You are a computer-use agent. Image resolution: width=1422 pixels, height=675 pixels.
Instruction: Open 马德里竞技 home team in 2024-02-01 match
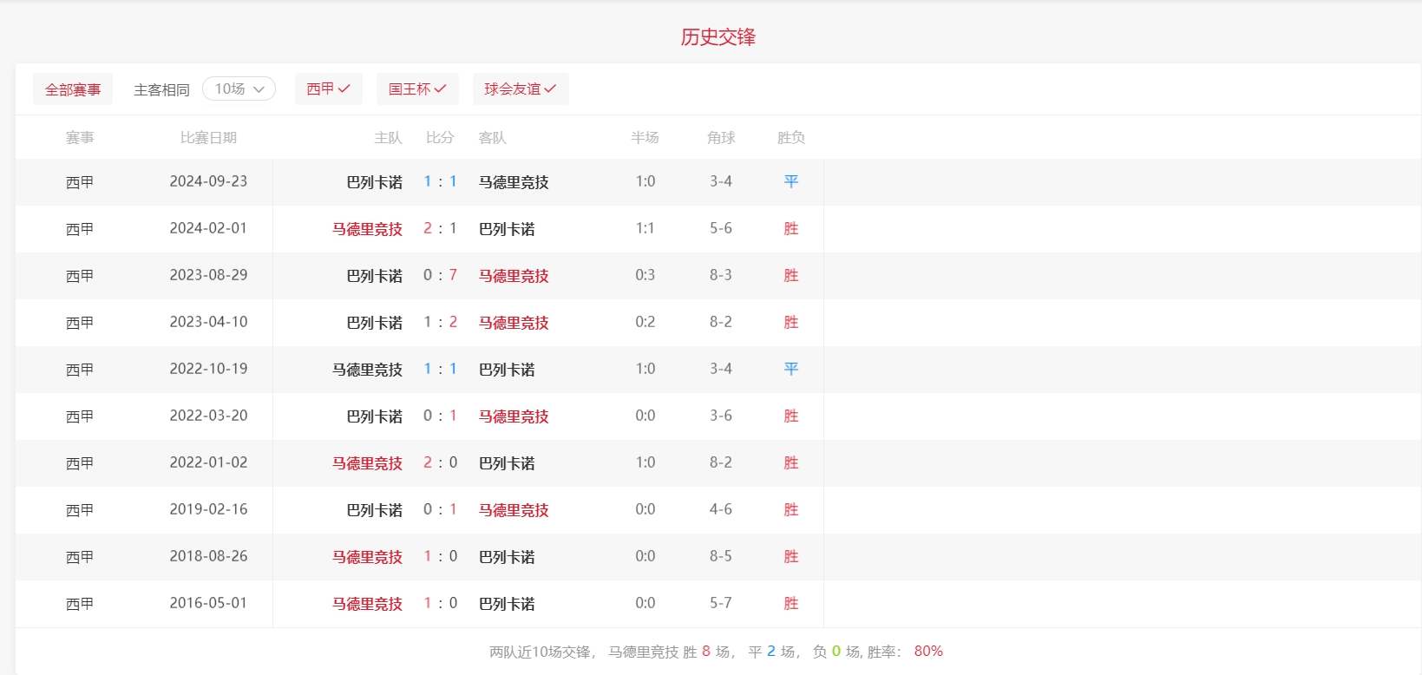pos(367,229)
